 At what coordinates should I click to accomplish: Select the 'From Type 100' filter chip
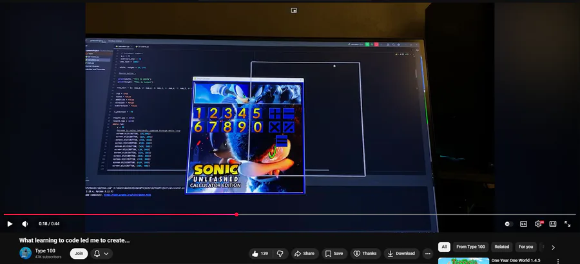click(x=470, y=247)
